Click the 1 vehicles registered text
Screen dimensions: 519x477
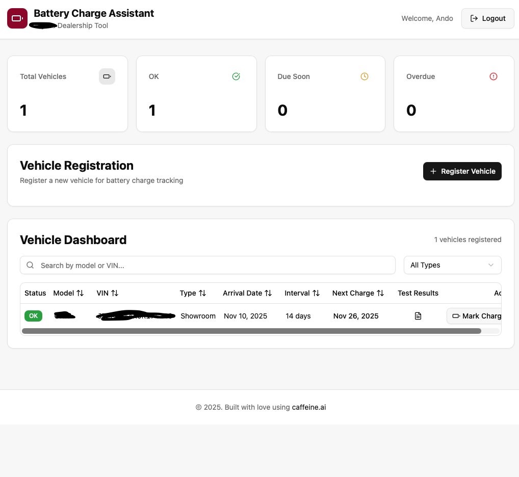pos(468,240)
